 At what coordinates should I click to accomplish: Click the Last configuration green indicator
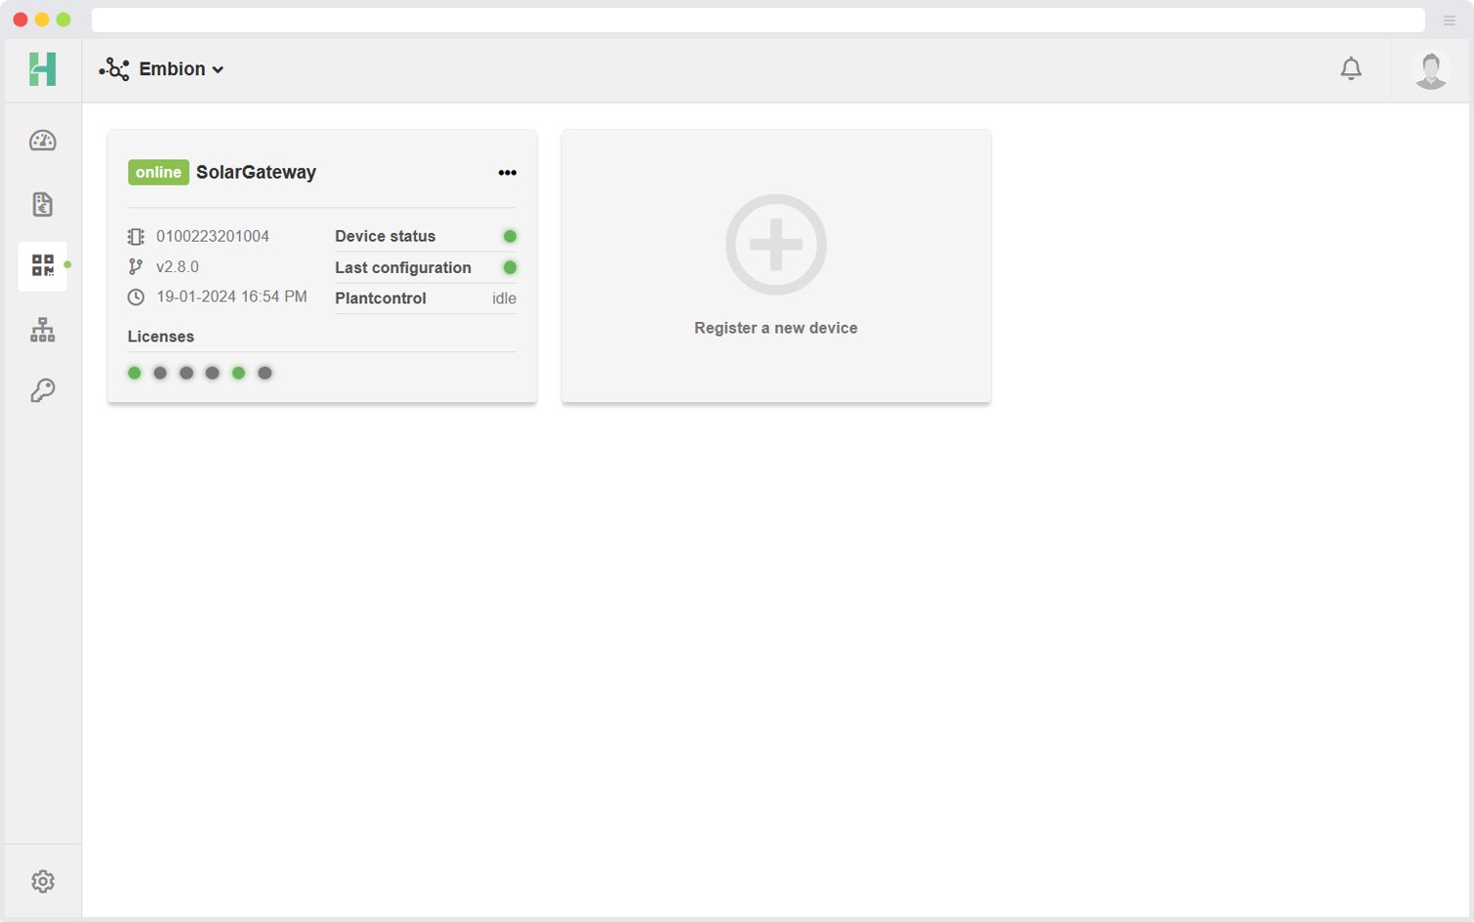(510, 267)
